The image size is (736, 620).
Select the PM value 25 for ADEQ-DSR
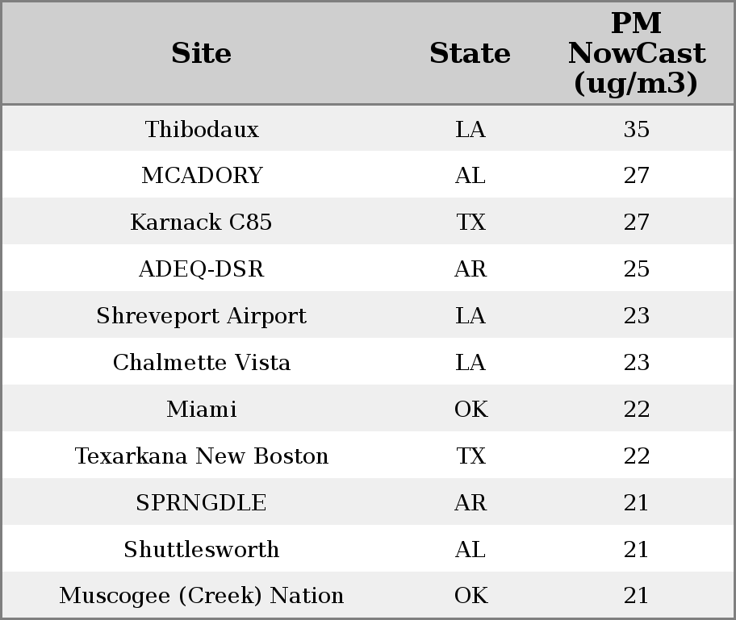[636, 269]
